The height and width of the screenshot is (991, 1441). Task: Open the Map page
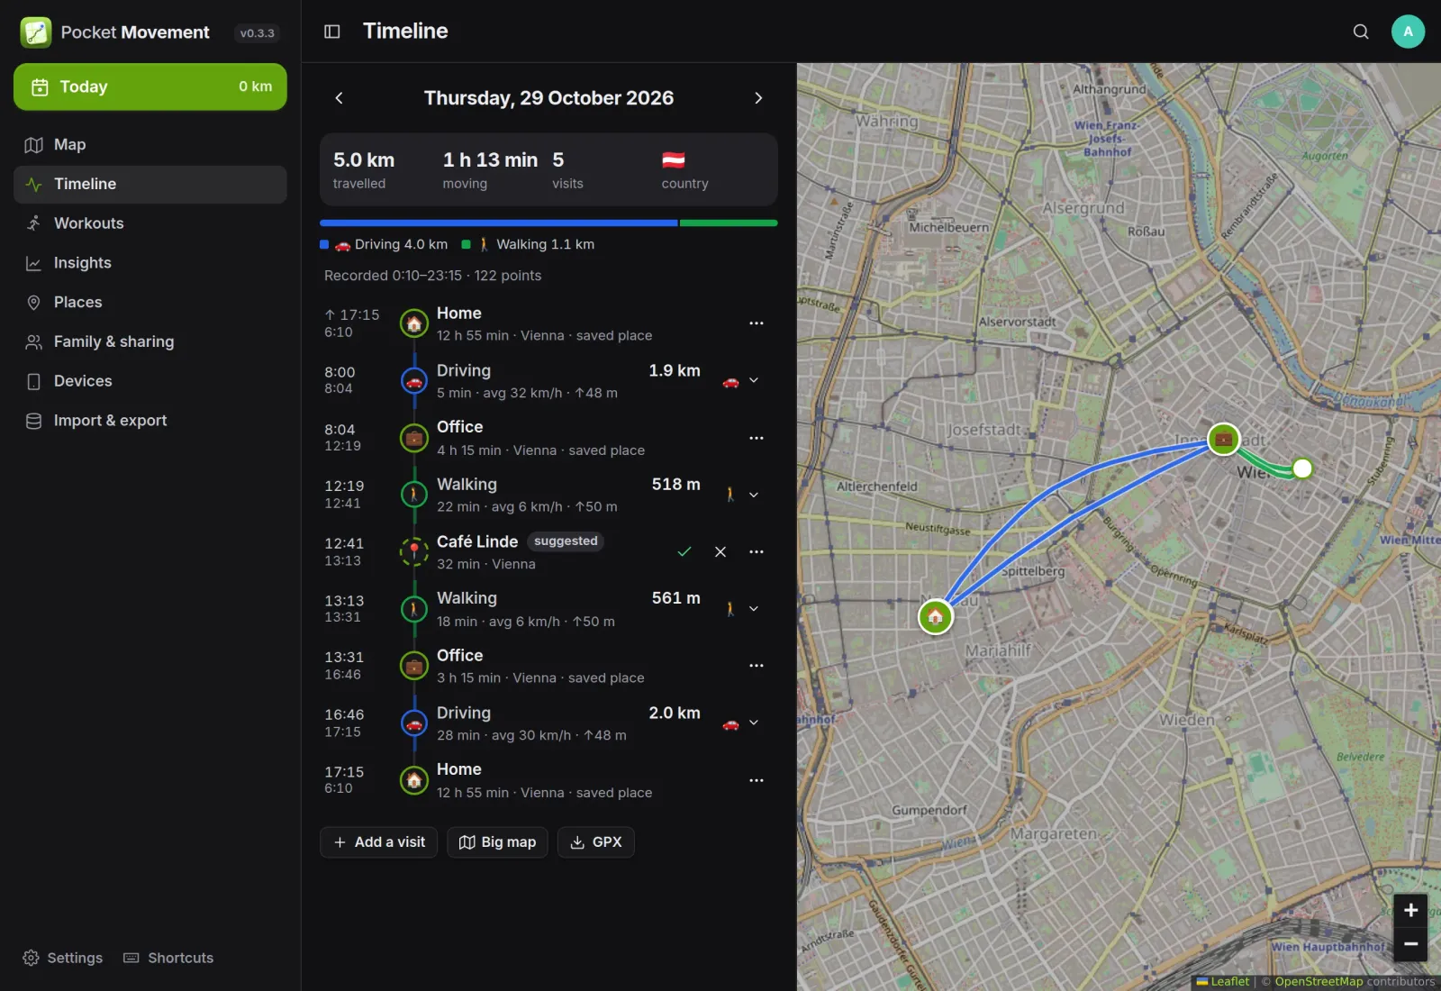(x=150, y=145)
